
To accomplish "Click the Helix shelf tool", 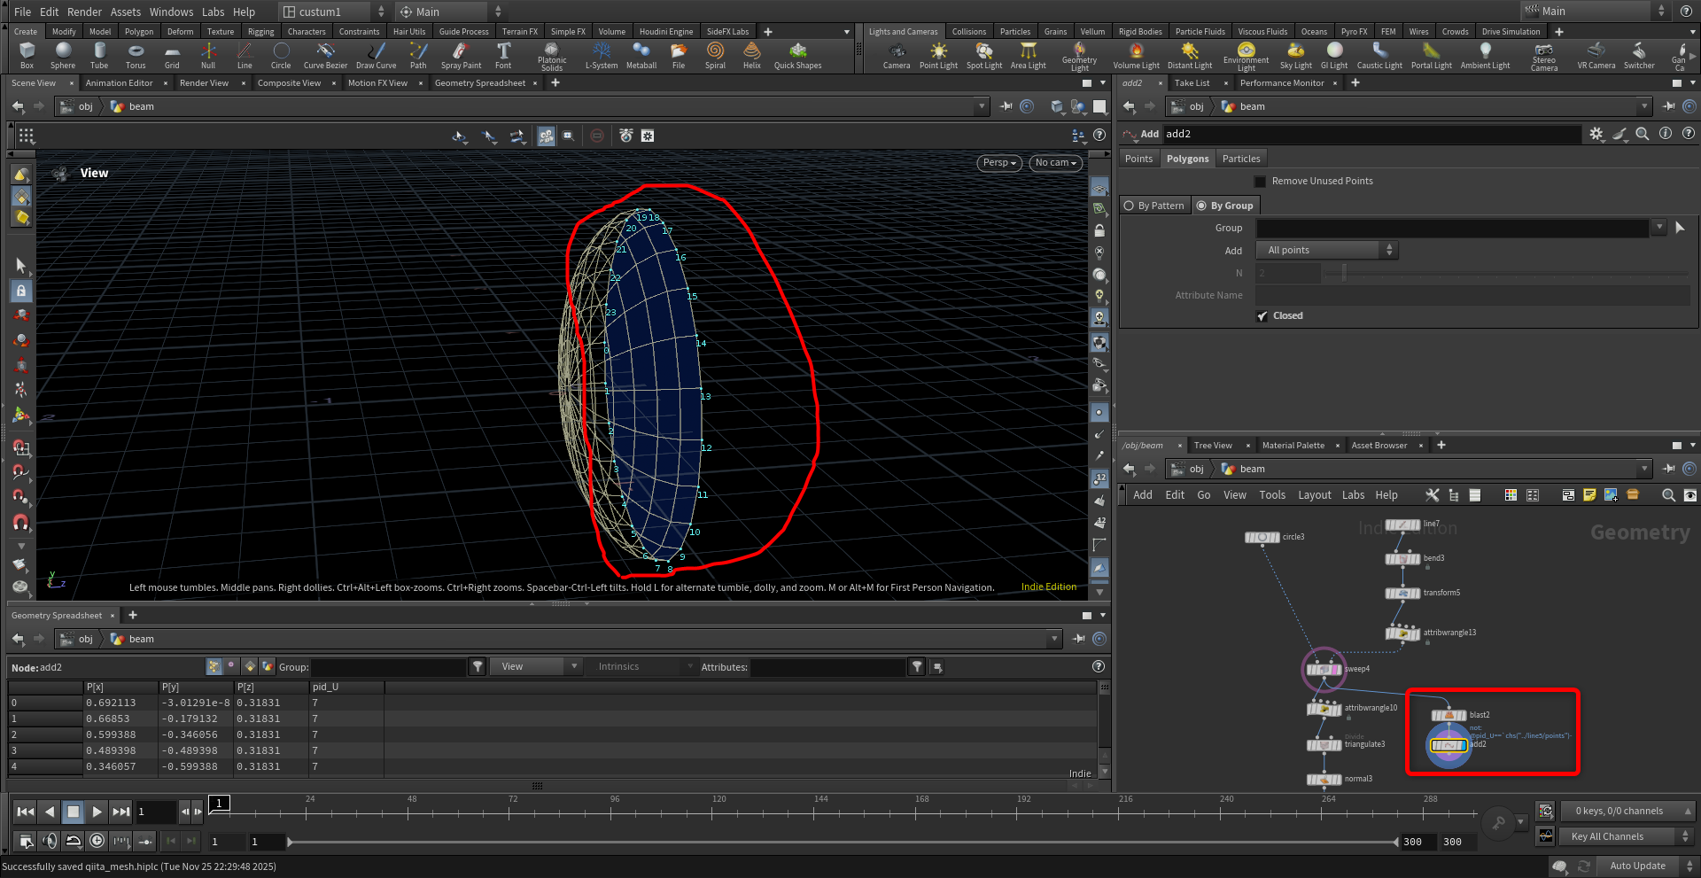I will [751, 55].
